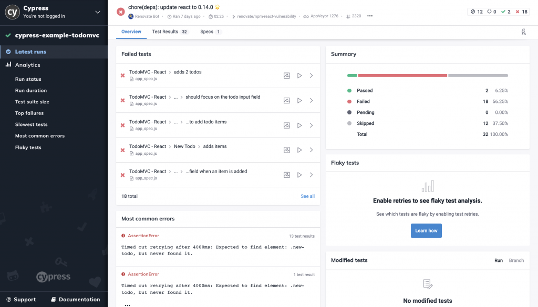
Task: Expand 'should focus on the todo input field' row
Action: [311, 100]
